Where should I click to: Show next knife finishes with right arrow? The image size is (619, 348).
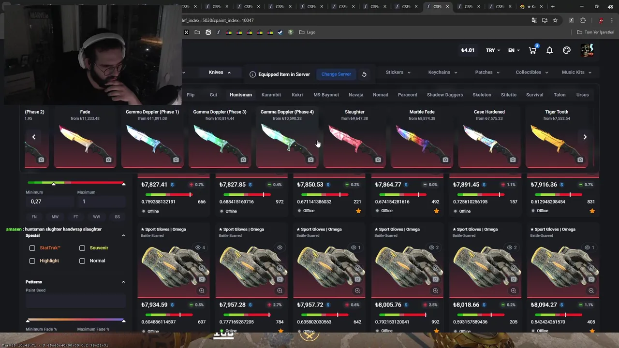585,137
